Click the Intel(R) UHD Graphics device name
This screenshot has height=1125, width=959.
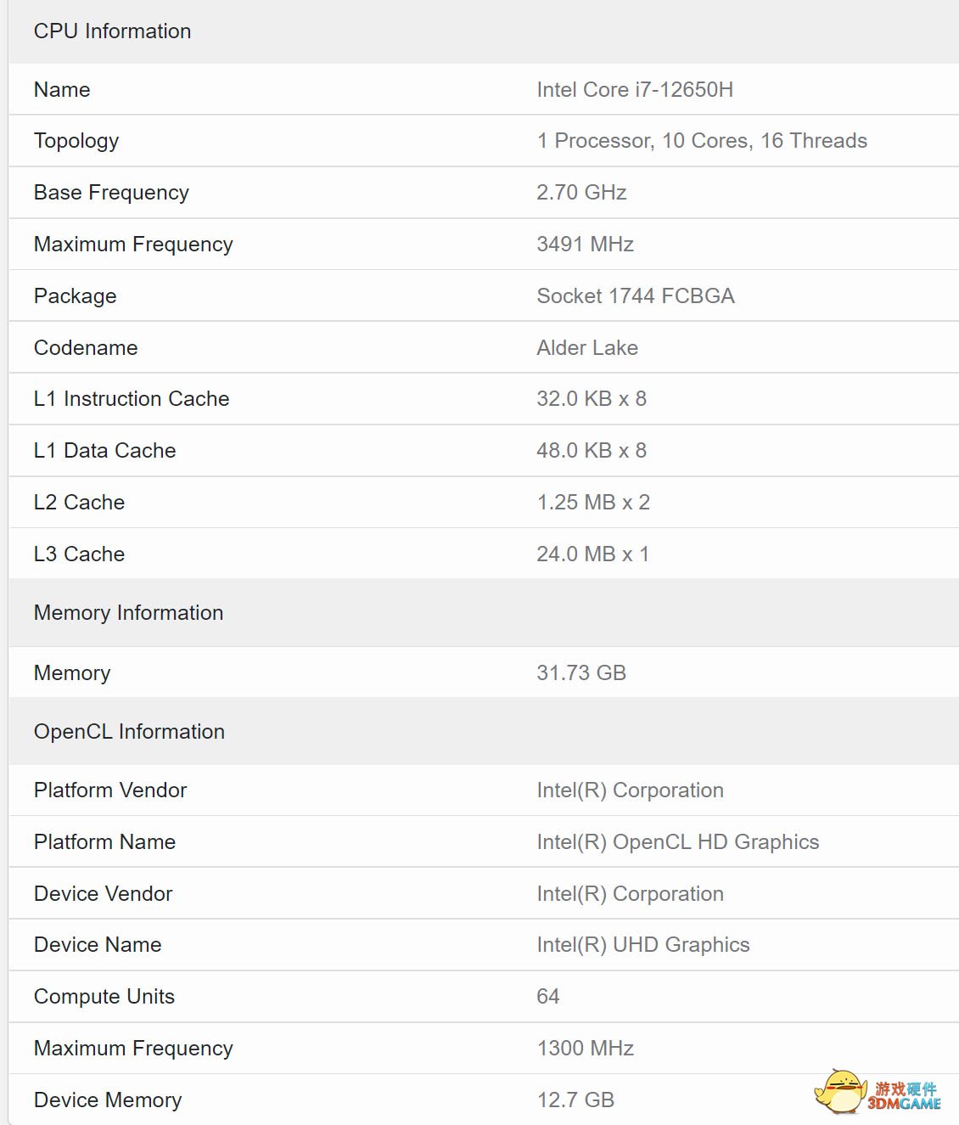coord(642,945)
